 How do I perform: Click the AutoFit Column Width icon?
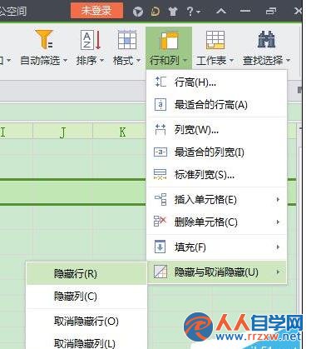pos(160,152)
